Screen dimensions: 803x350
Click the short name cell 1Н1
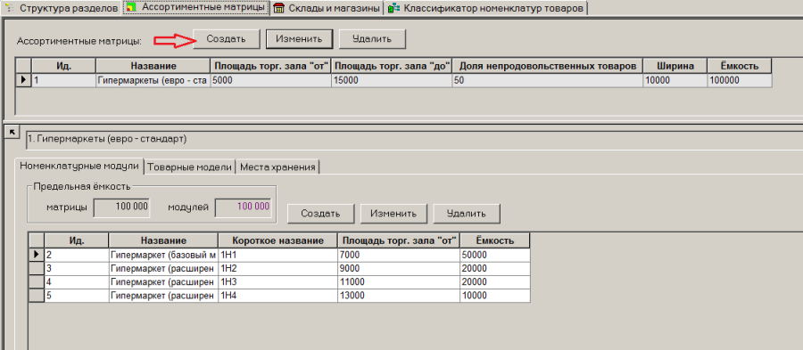(x=278, y=255)
